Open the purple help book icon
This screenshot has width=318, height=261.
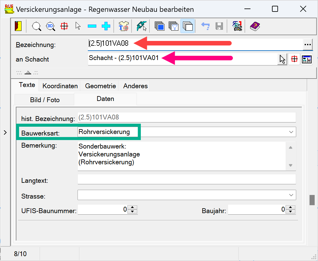255,26
